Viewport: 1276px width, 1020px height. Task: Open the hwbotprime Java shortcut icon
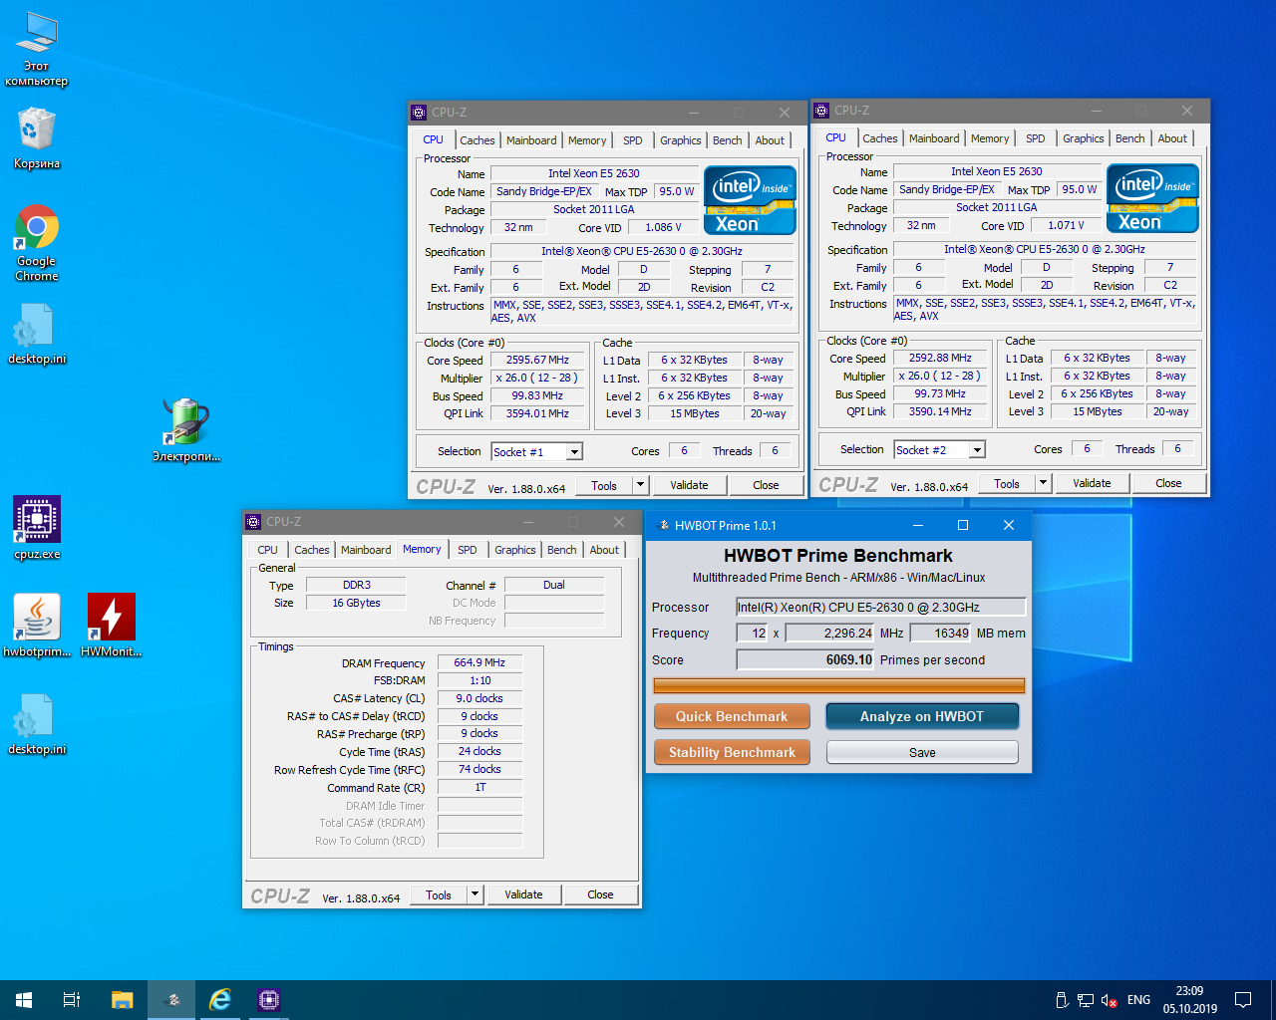click(x=37, y=625)
